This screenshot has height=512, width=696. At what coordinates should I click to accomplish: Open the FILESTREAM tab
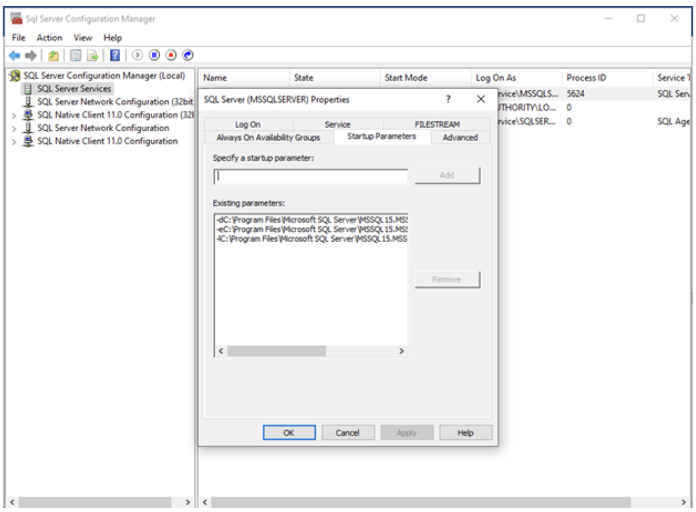[x=437, y=124]
